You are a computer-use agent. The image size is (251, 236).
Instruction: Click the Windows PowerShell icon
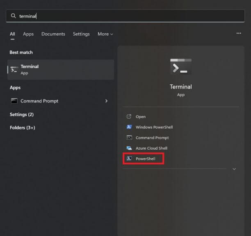[x=129, y=127]
